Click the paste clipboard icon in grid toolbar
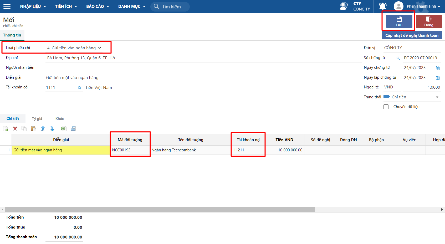This screenshot has height=244, width=445. click(x=34, y=129)
